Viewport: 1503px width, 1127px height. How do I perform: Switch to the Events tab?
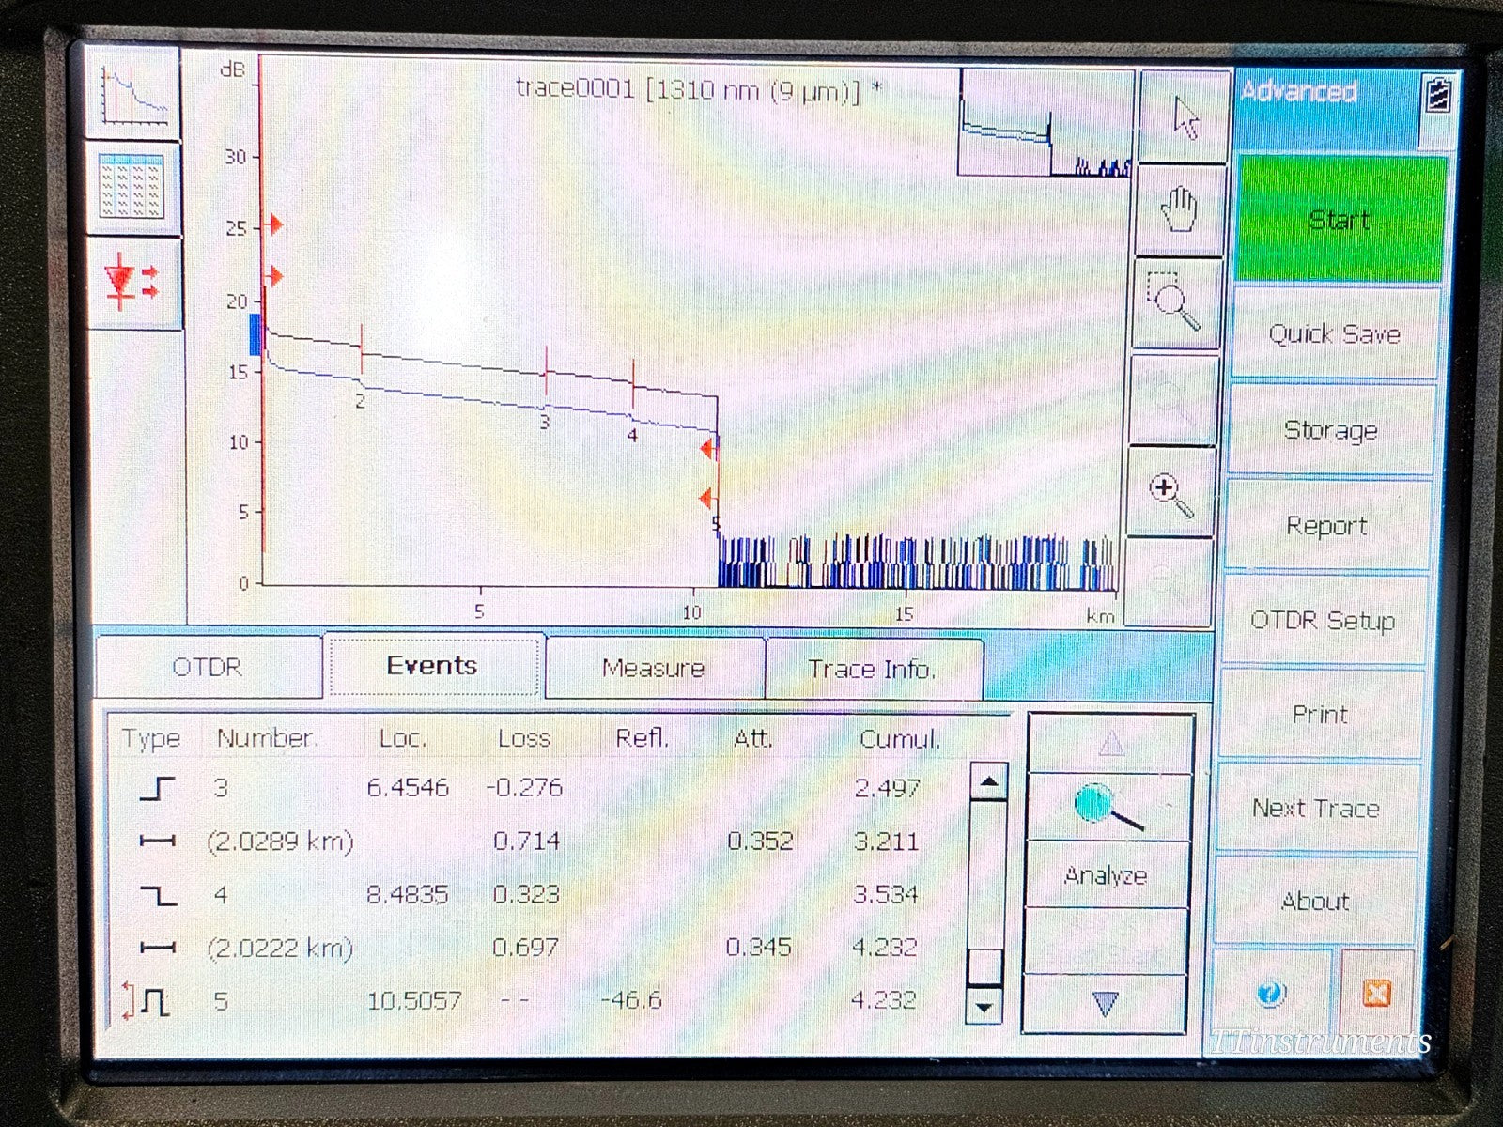433,666
